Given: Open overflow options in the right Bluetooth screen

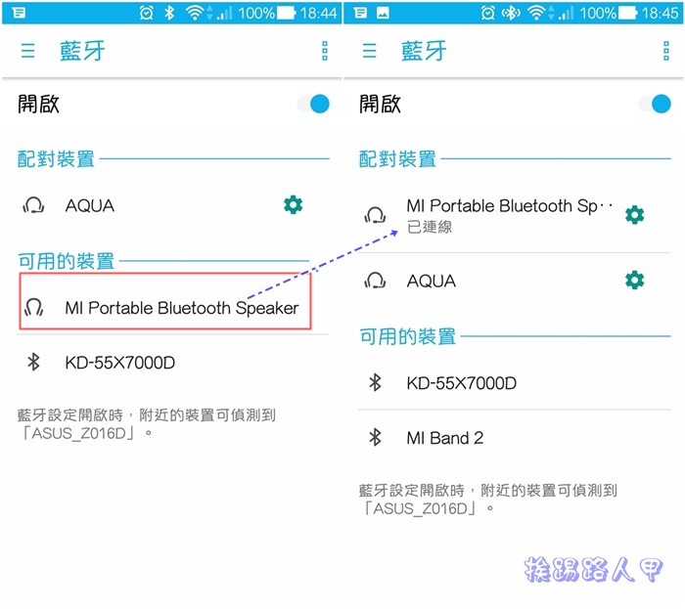Looking at the screenshot, I should tap(666, 51).
